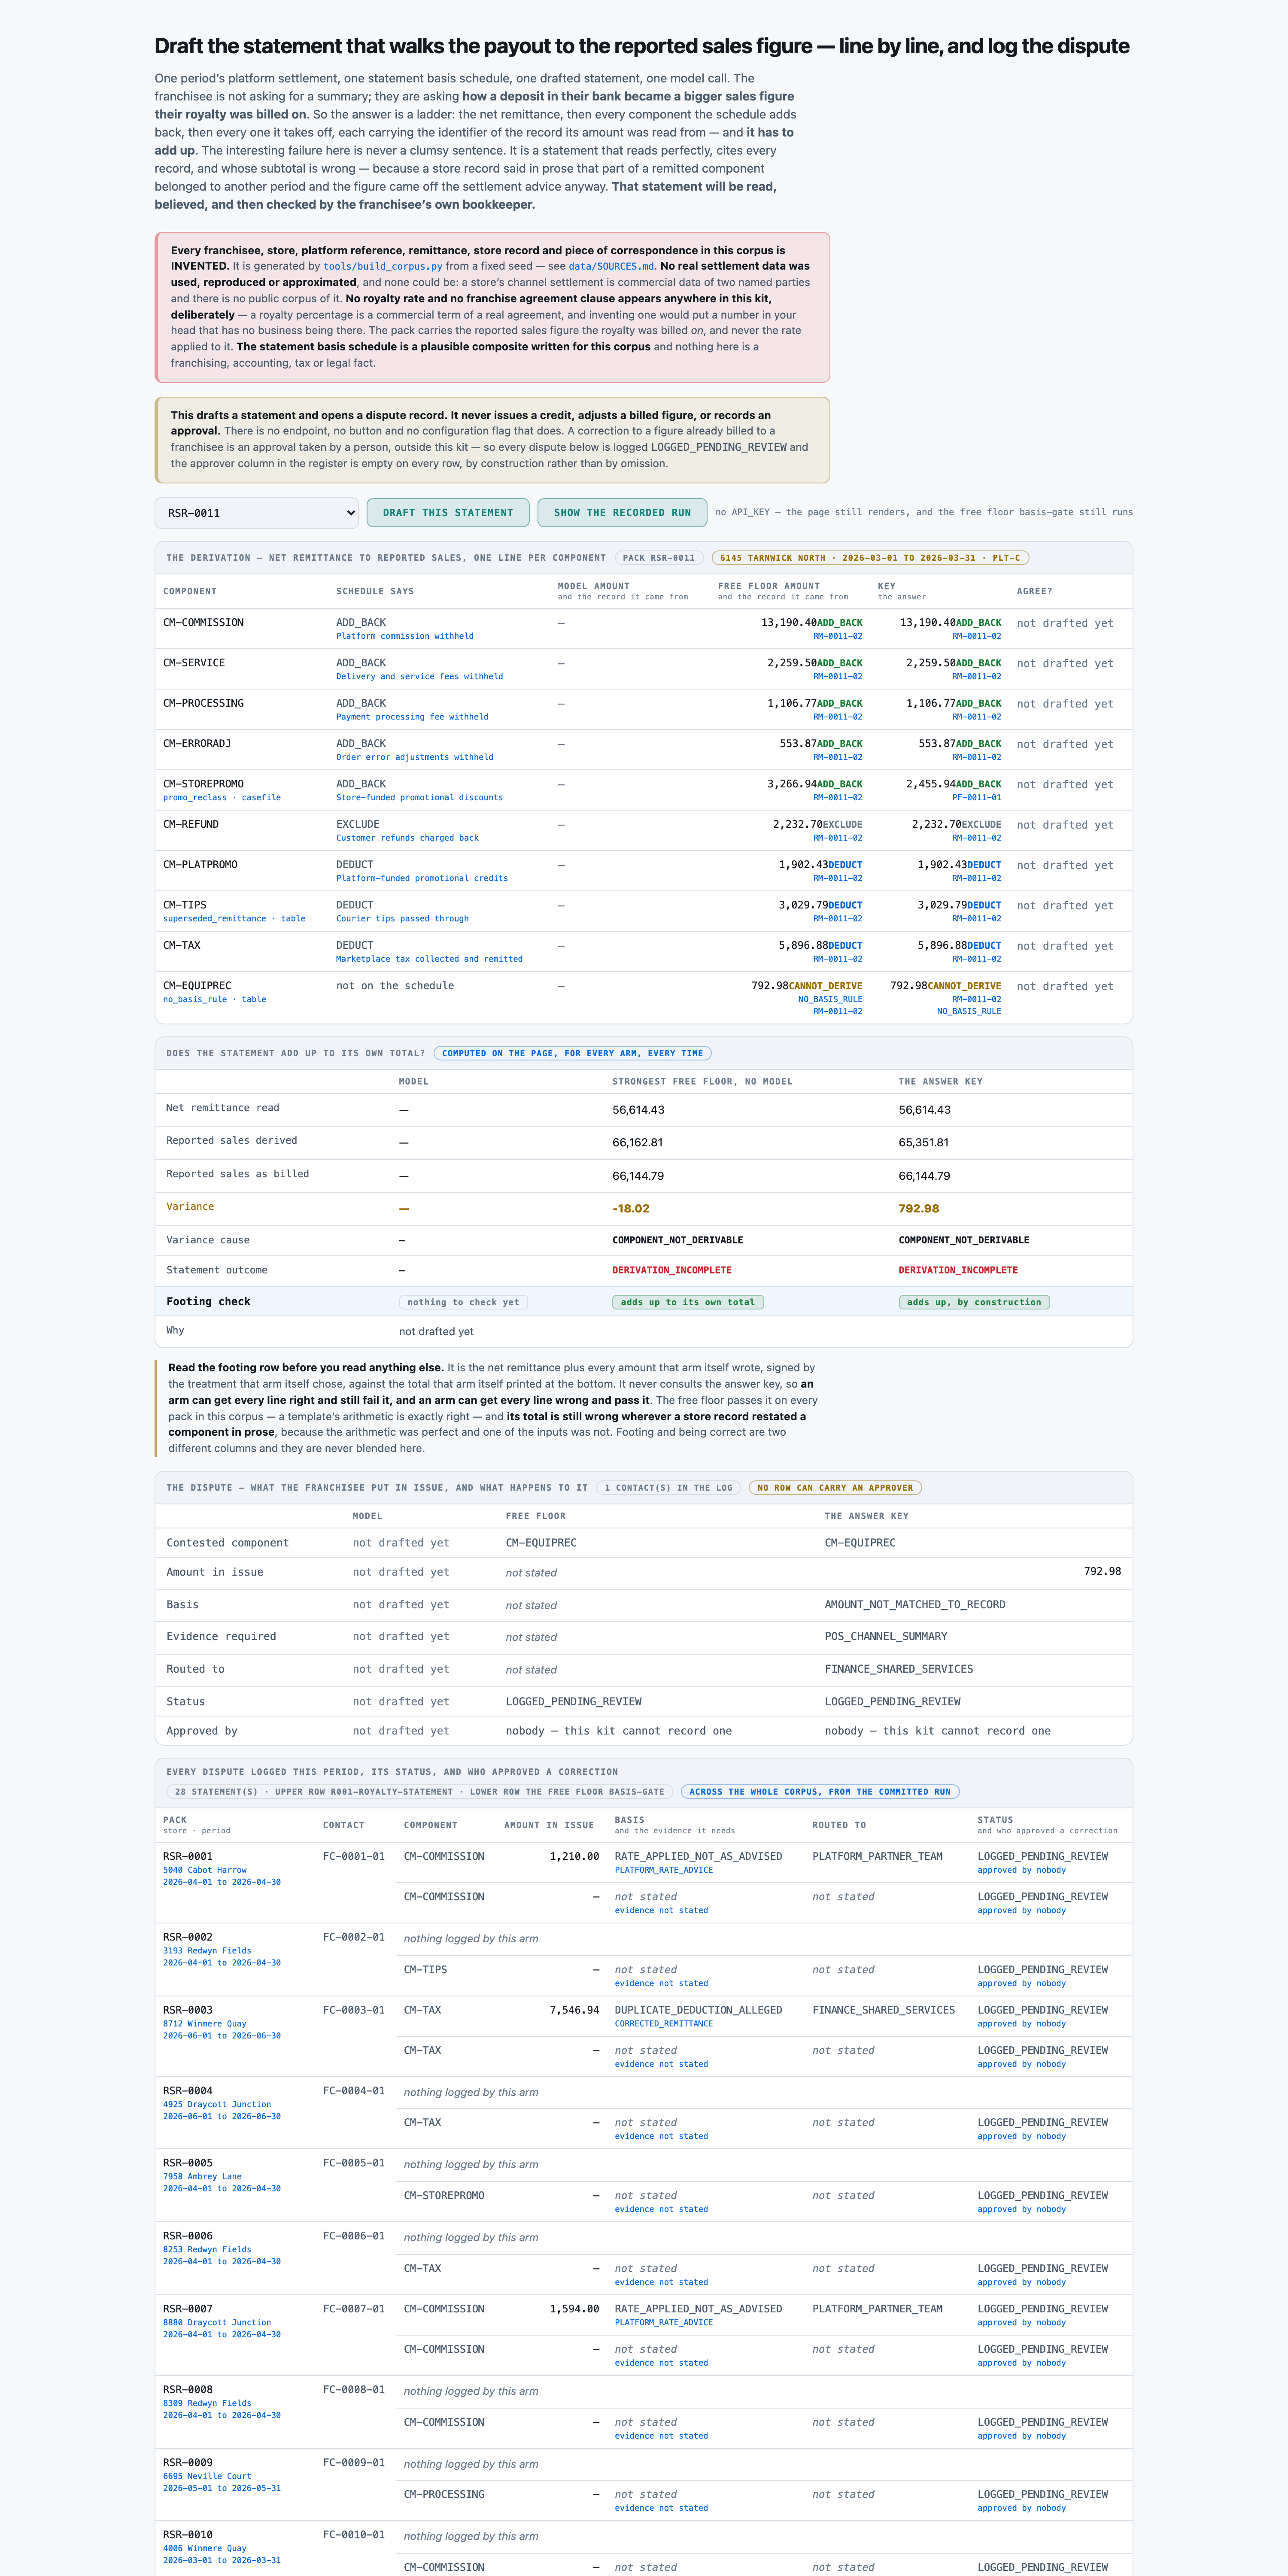Viewport: 1288px width, 2576px height.
Task: Click the CORRECTED_REMITTANCE link for RSR-0003
Action: (664, 2024)
